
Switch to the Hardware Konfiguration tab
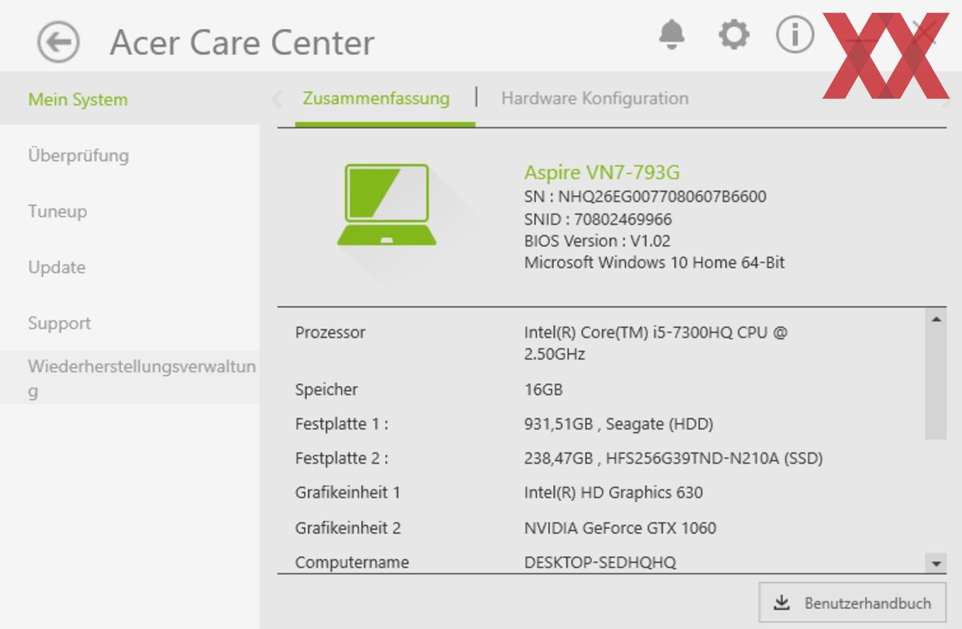coord(595,98)
